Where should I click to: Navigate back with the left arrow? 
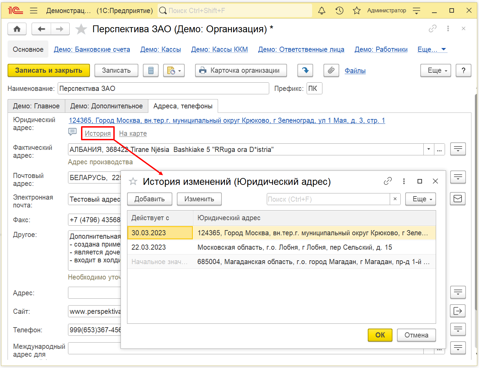point(41,29)
